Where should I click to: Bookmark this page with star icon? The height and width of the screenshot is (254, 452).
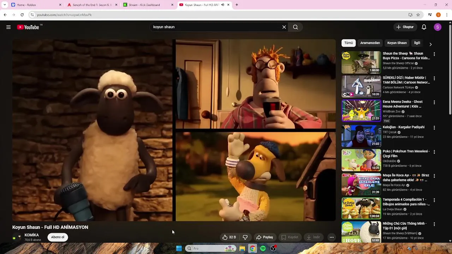click(x=418, y=15)
